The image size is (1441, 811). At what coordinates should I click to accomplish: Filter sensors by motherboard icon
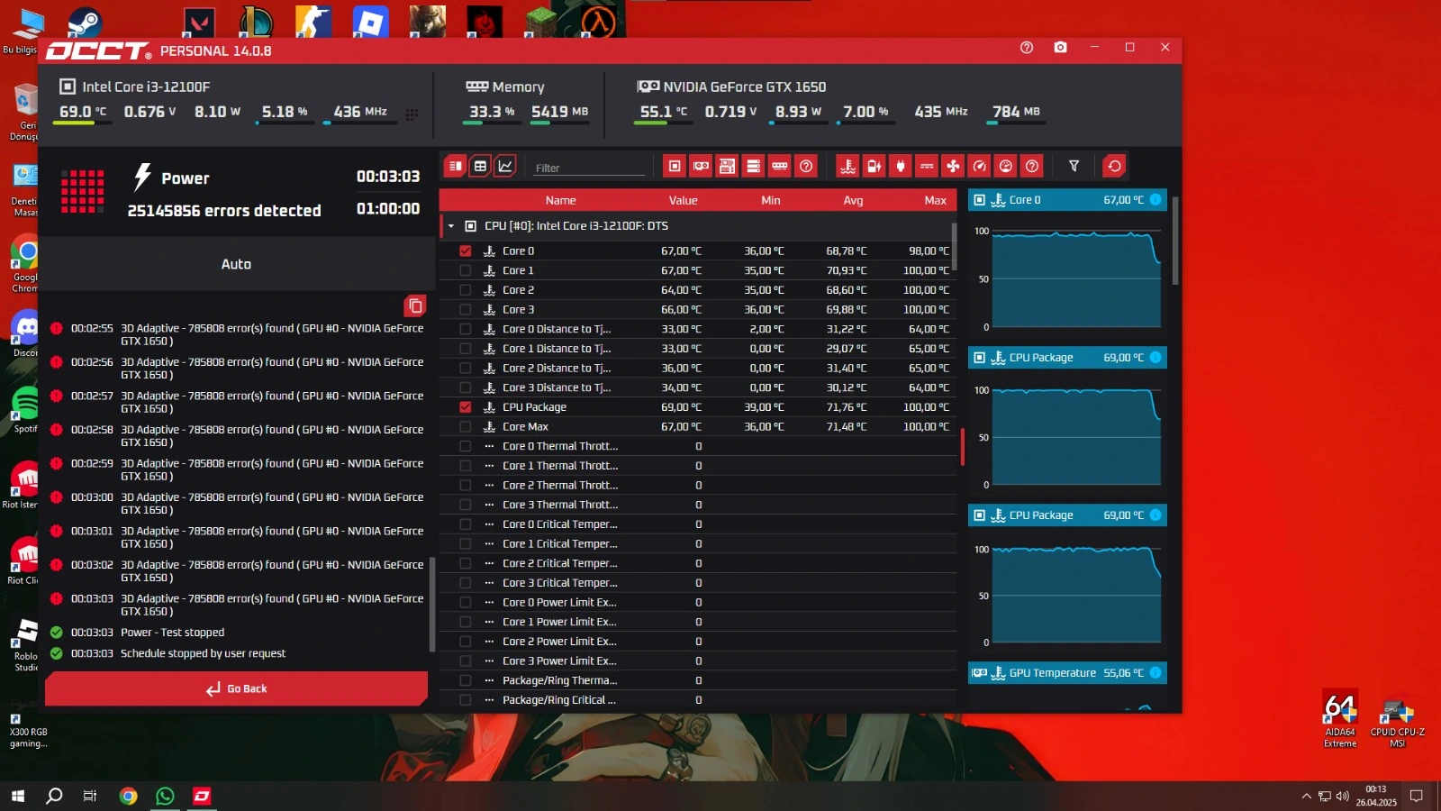(727, 166)
